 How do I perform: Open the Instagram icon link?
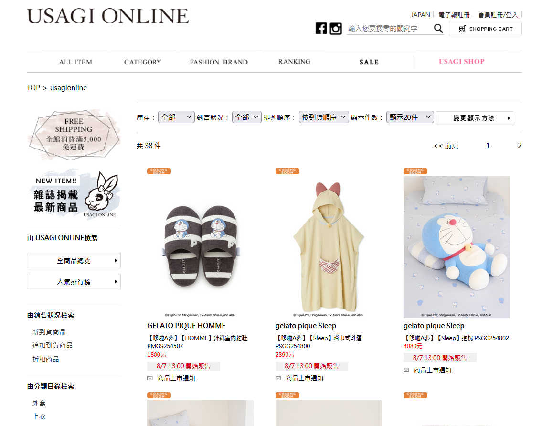tap(336, 28)
